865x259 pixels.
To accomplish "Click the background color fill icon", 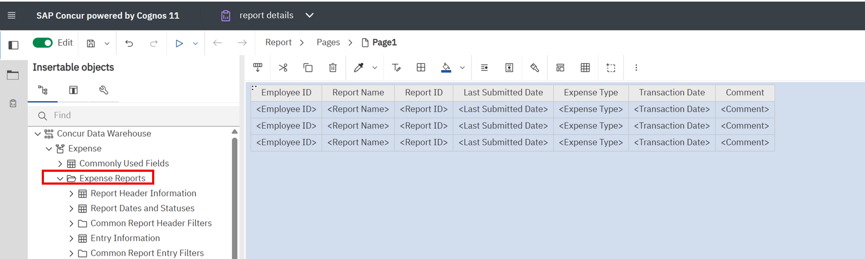I will point(446,67).
